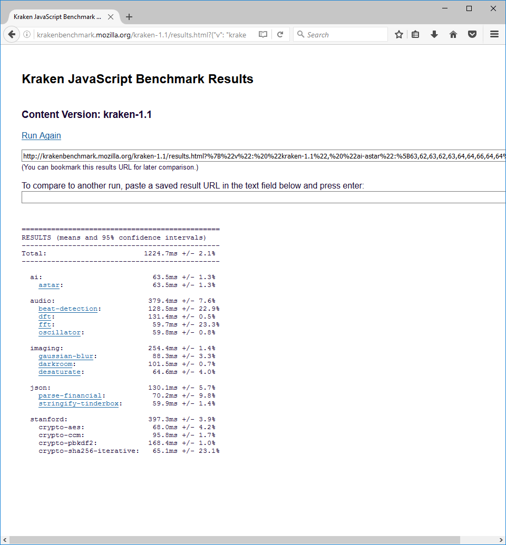Screen dimensions: 506x545
Task: Open the astar test link
Action: [x=49, y=285]
